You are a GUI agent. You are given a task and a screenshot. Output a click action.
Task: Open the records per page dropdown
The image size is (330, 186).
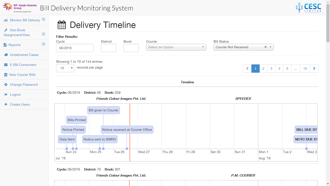(65, 68)
